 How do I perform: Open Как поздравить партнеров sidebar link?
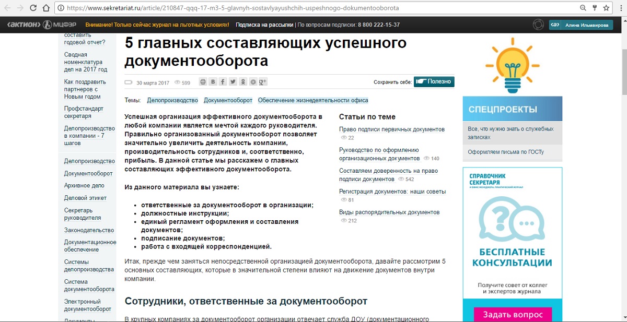click(x=85, y=89)
